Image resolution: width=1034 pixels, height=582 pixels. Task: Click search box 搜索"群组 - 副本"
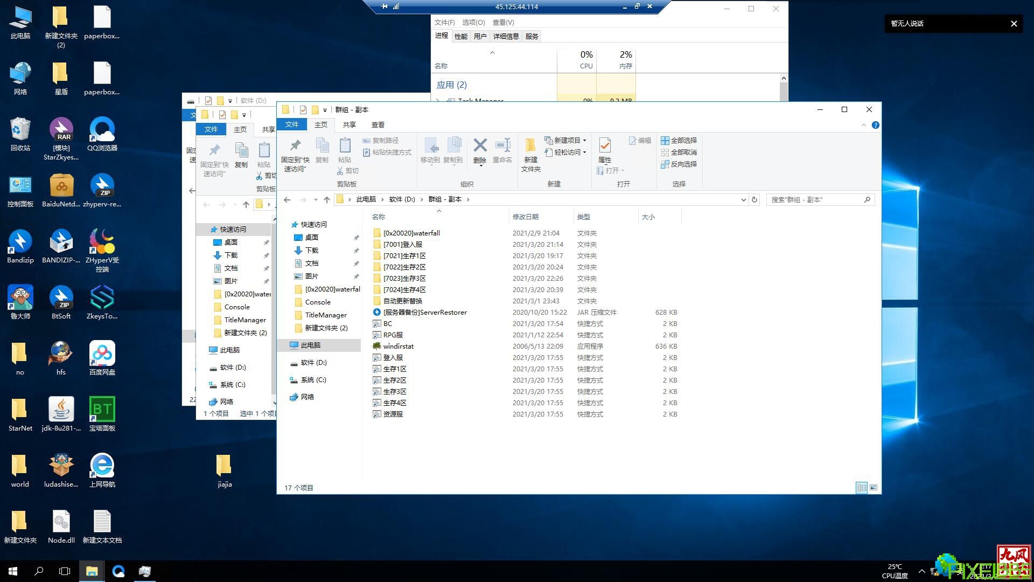pos(820,200)
